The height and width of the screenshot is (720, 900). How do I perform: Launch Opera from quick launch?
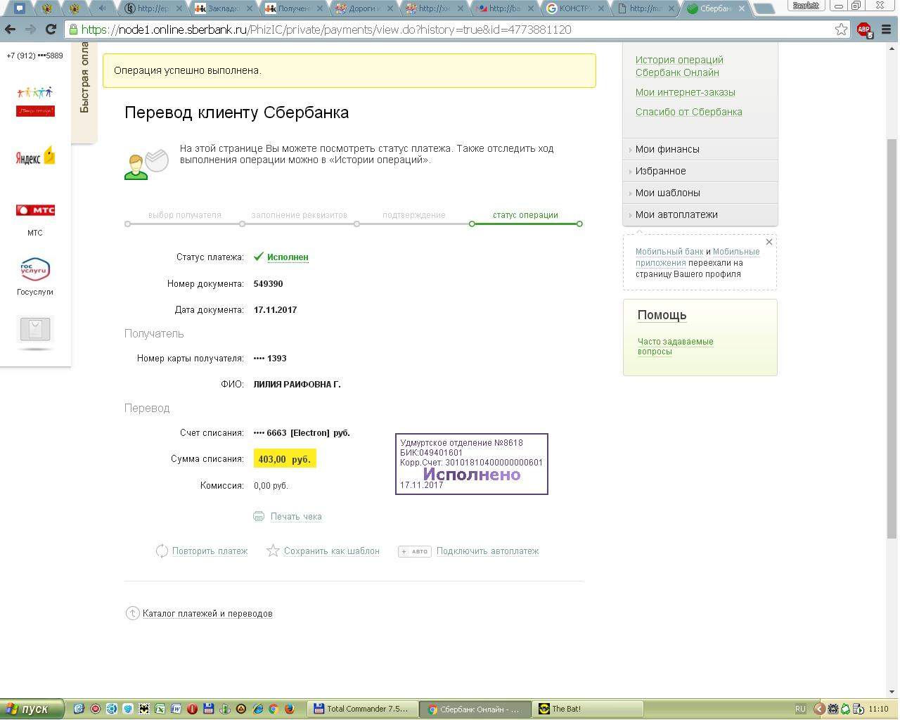tap(192, 709)
